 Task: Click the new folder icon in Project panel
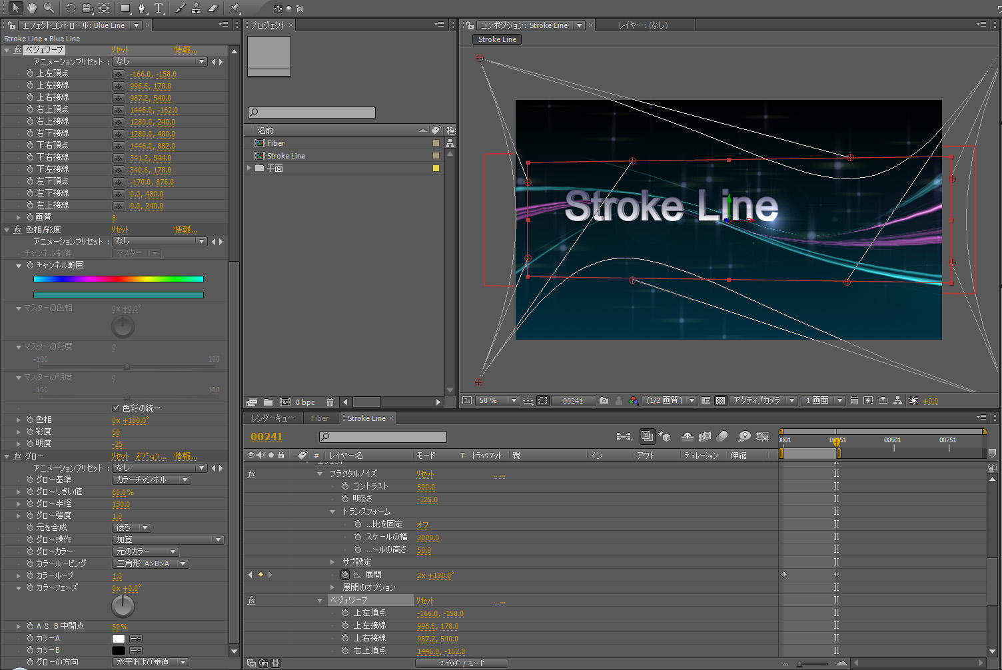(268, 402)
